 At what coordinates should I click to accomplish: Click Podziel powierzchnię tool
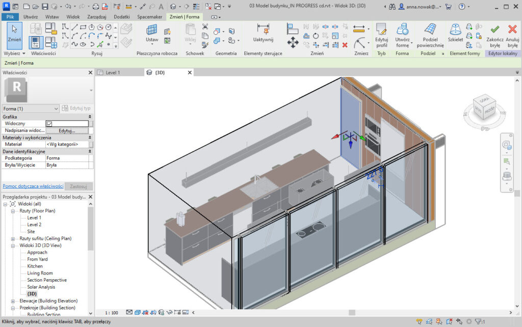click(x=430, y=30)
